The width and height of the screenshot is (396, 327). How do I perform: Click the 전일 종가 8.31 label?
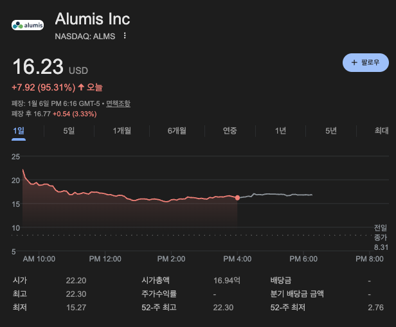[381, 238]
